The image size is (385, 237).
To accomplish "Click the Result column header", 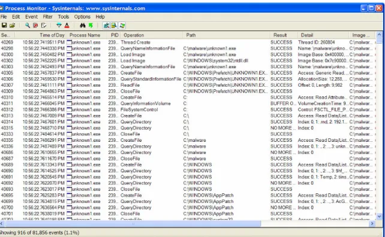I will [284, 35].
